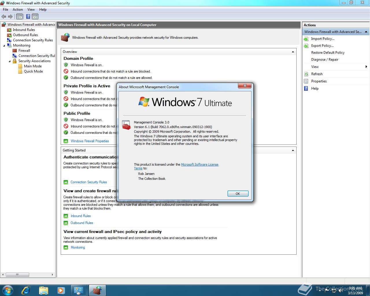Image resolution: width=370 pixels, height=296 pixels.
Task: Open Inbound Rules link in Getting Started
Action: point(81,216)
